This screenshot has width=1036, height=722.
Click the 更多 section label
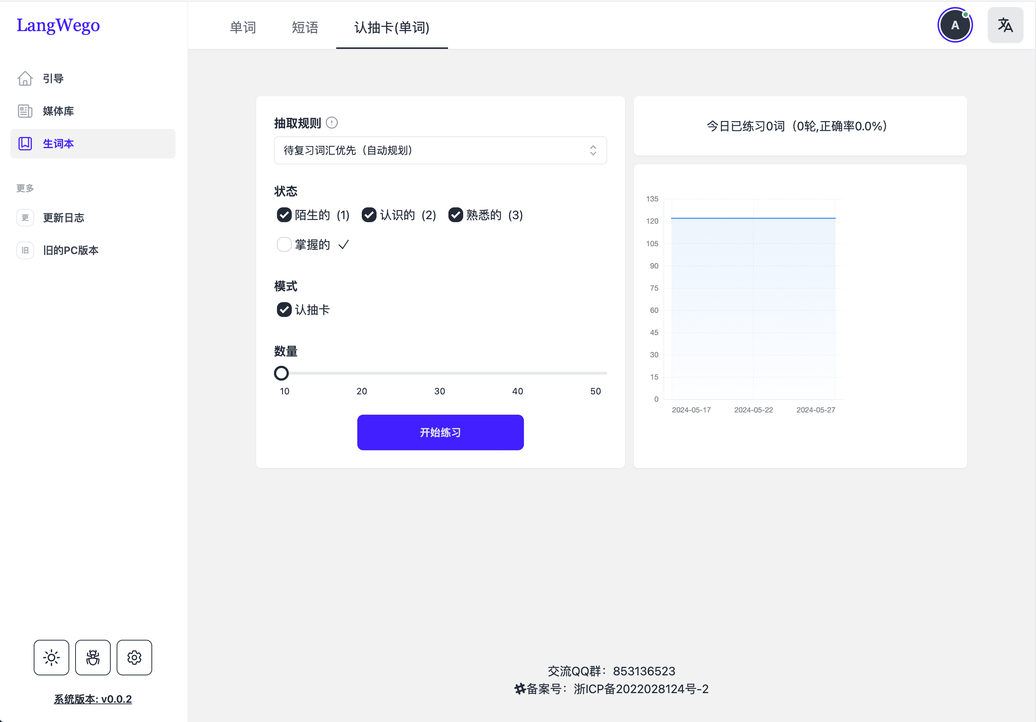click(25, 188)
